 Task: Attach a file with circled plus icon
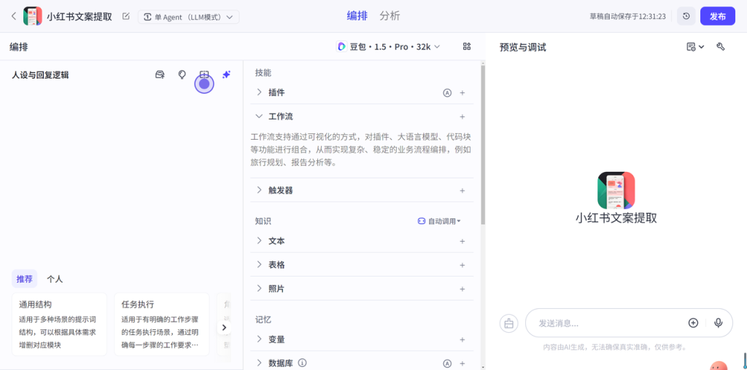coord(693,323)
